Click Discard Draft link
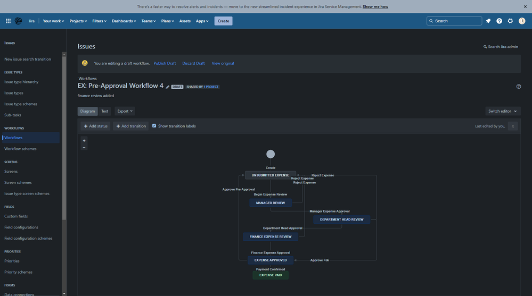This screenshot has width=532, height=296. [193, 63]
